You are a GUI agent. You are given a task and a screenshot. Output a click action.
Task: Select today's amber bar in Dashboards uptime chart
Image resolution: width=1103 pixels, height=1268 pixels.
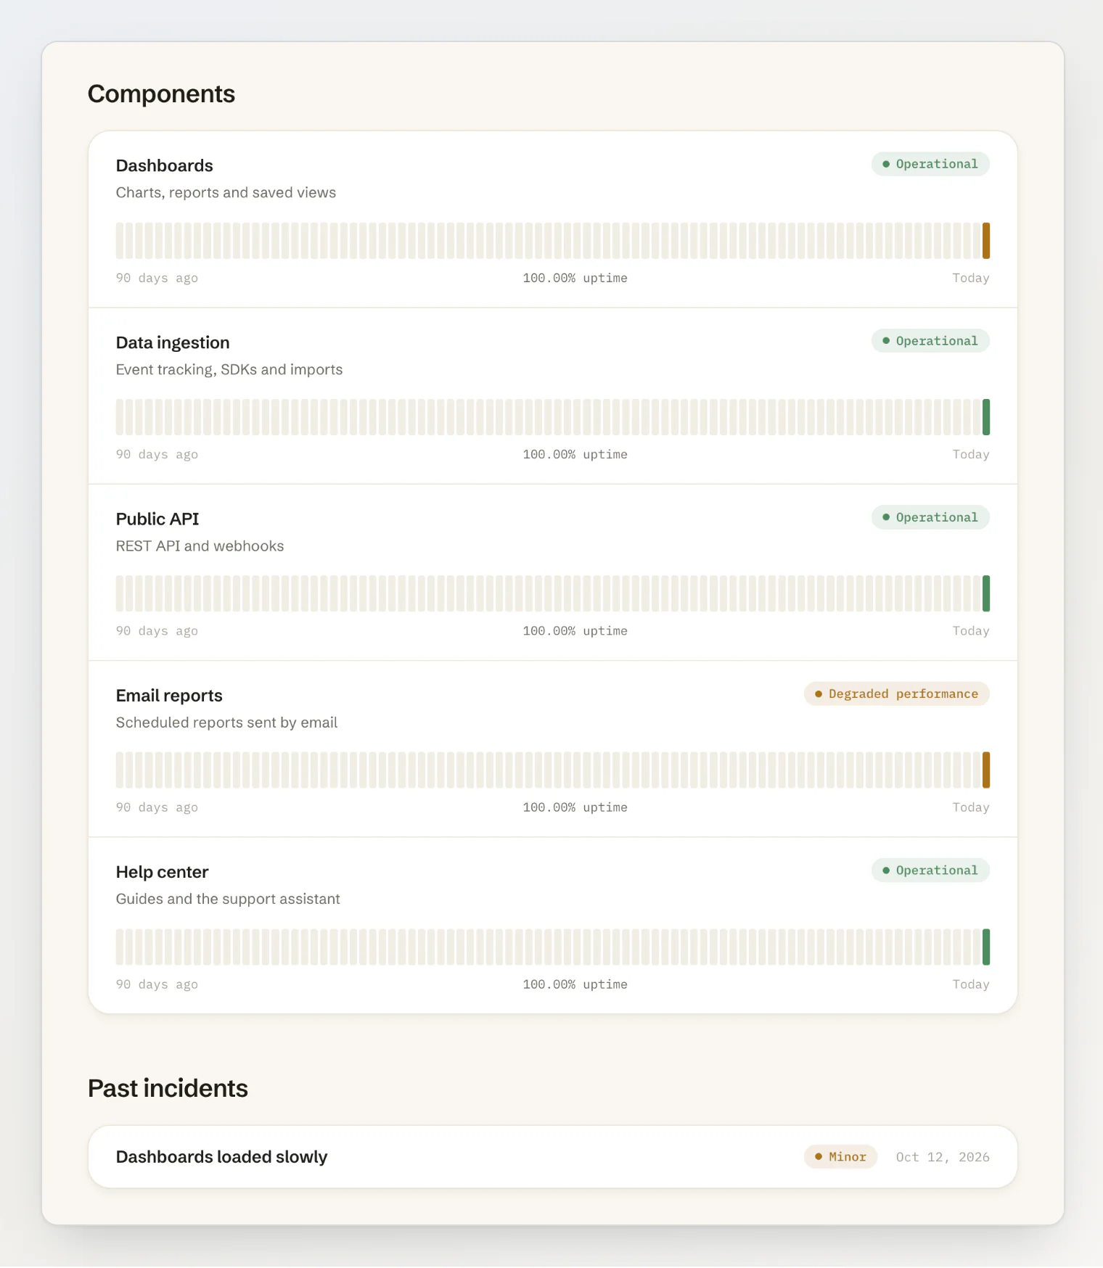coord(986,241)
